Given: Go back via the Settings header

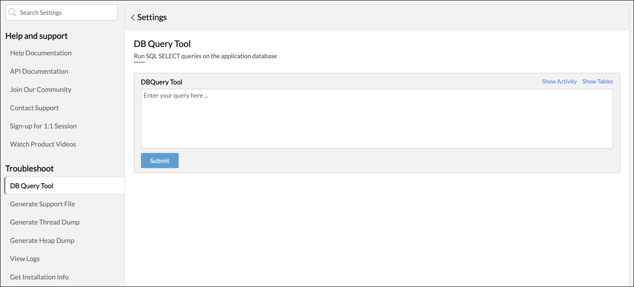Looking at the screenshot, I should point(152,18).
